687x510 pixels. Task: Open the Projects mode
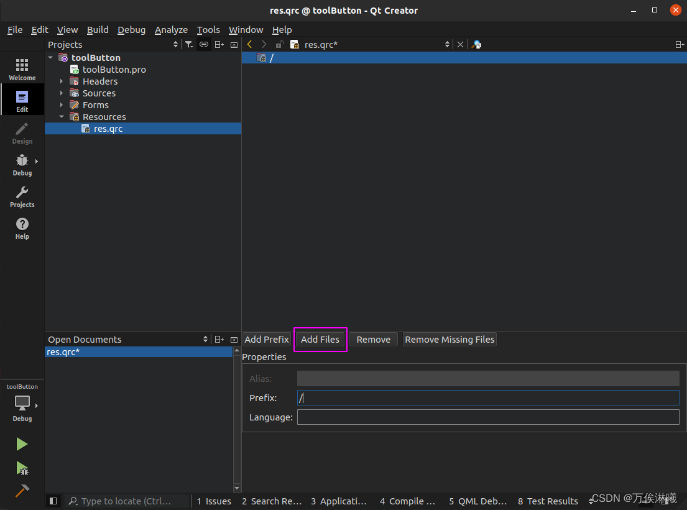(x=22, y=197)
